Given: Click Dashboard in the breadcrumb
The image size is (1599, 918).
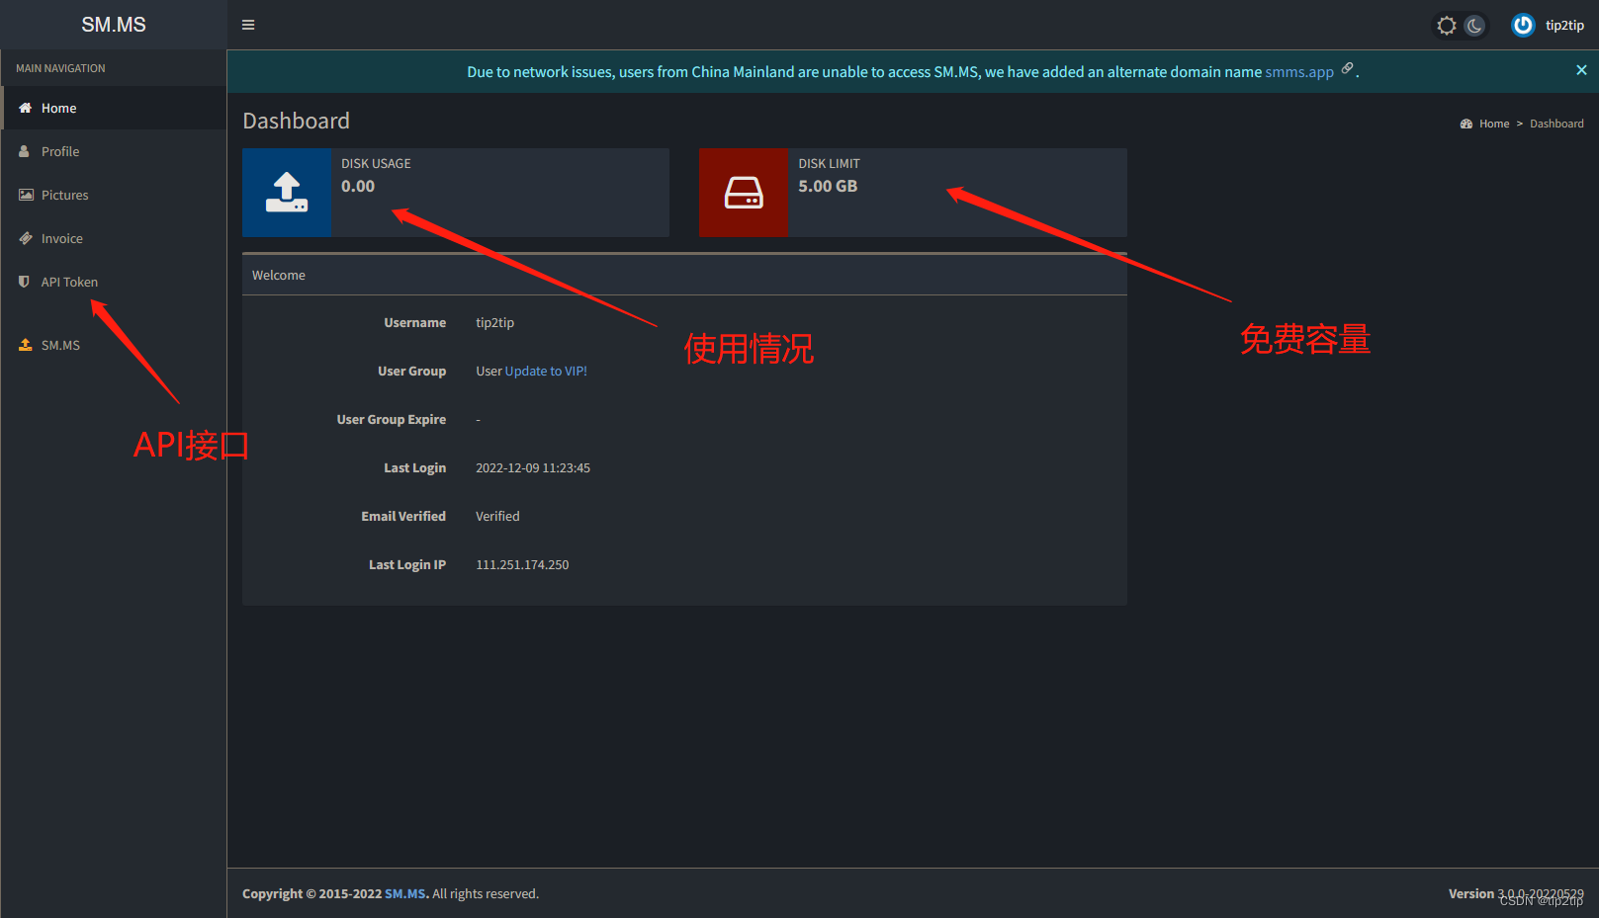Looking at the screenshot, I should coord(1556,124).
